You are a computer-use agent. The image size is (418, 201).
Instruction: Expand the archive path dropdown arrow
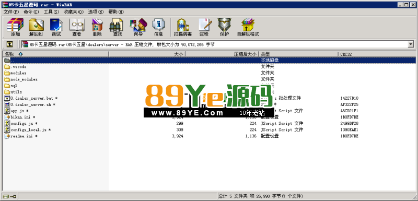[411, 44]
